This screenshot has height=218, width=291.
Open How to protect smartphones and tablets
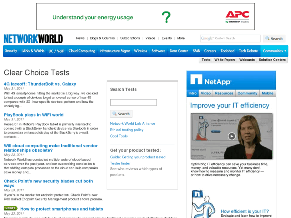click(x=62, y=209)
